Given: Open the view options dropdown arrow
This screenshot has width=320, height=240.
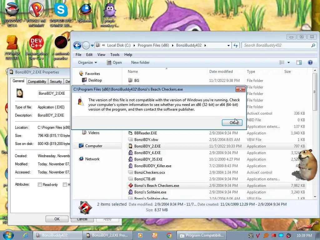Looking at the screenshot, I should (x=288, y=62).
